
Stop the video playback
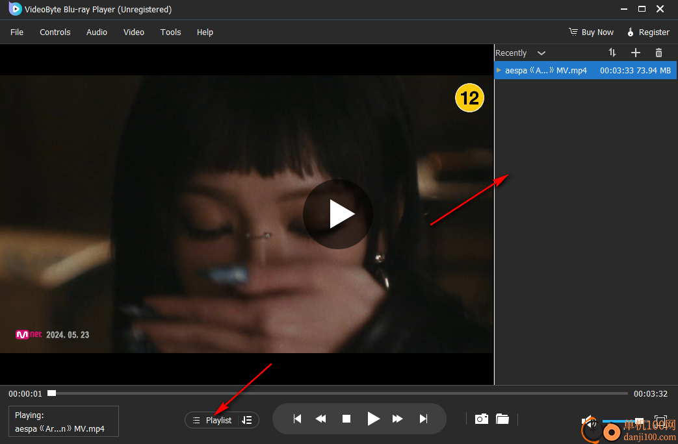pyautogui.click(x=346, y=419)
